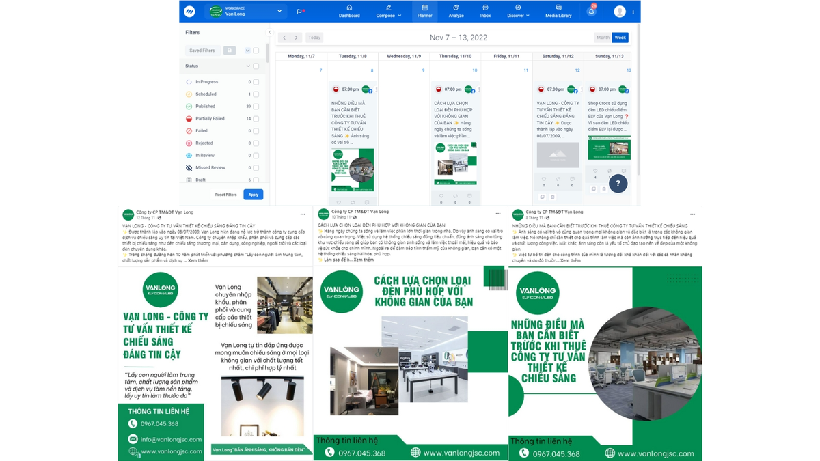Click the help question mark bubble
The width and height of the screenshot is (820, 461).
(x=618, y=183)
